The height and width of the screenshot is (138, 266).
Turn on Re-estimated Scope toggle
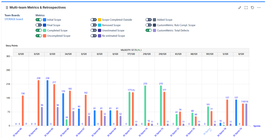93,36
